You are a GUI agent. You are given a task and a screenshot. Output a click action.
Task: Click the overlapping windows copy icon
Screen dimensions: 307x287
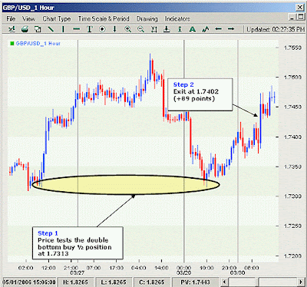(38, 29)
